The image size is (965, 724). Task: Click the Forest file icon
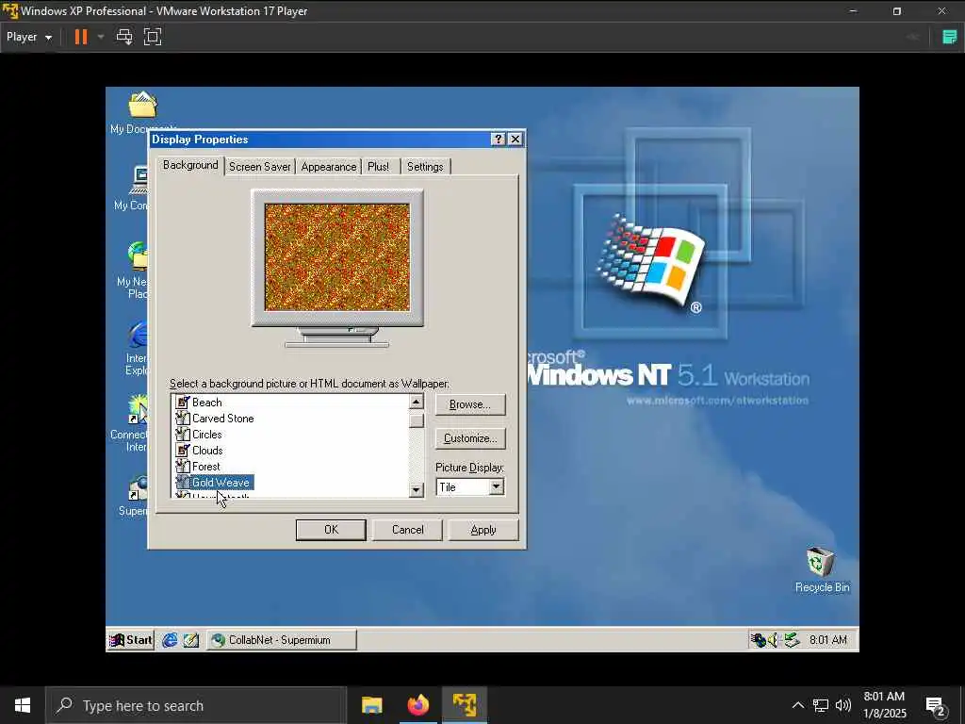(x=182, y=467)
